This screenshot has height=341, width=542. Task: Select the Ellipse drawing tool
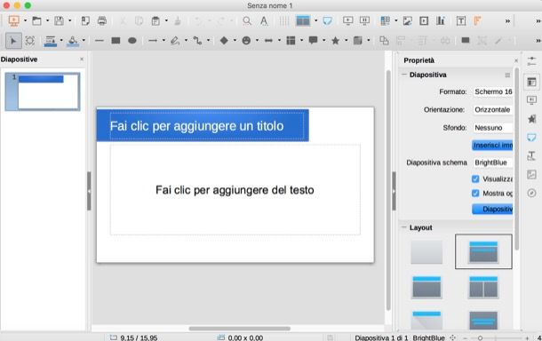click(132, 41)
